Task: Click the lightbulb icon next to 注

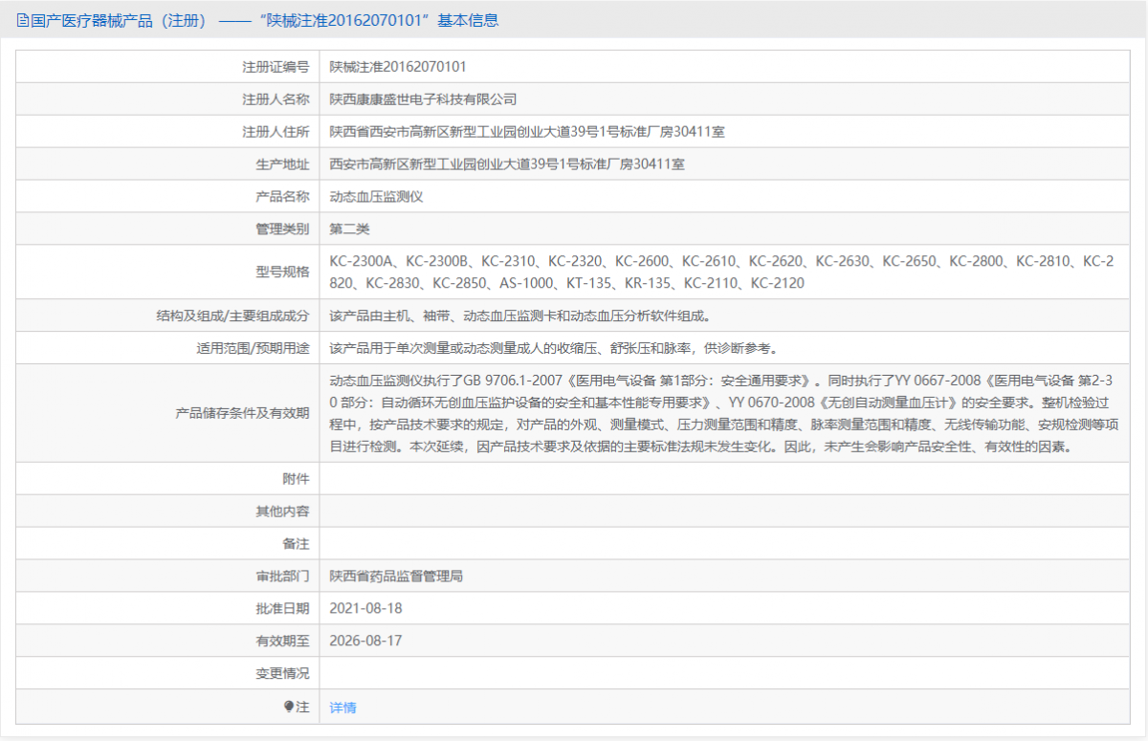Action: pos(288,708)
